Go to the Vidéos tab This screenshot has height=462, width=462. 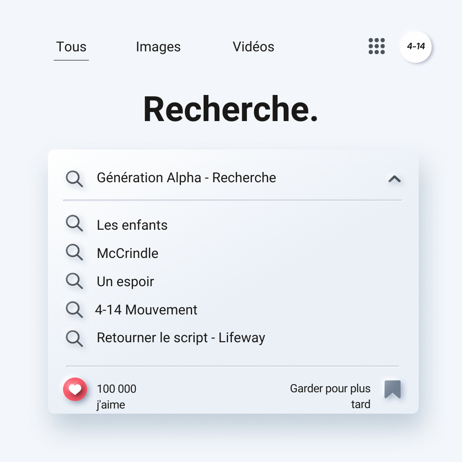(253, 47)
